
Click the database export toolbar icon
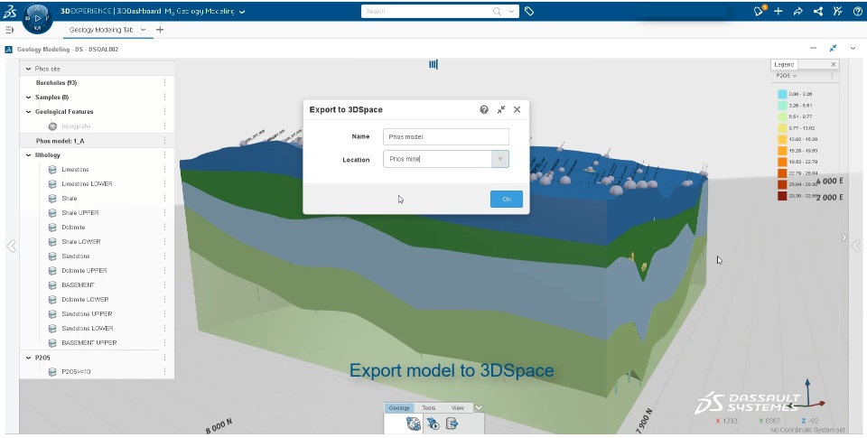[x=452, y=424]
